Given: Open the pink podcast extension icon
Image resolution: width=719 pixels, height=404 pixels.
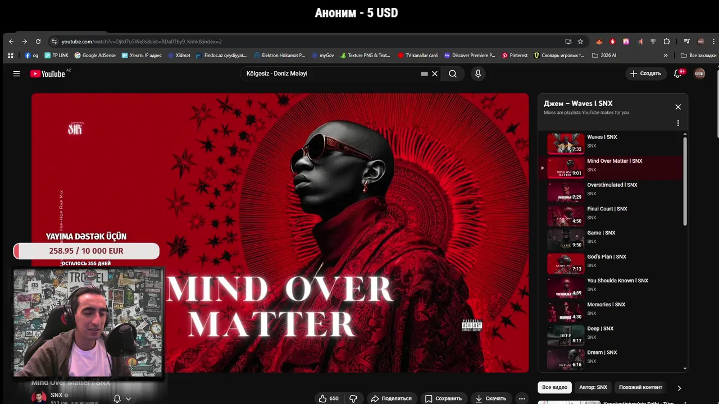Looking at the screenshot, I should point(626,42).
